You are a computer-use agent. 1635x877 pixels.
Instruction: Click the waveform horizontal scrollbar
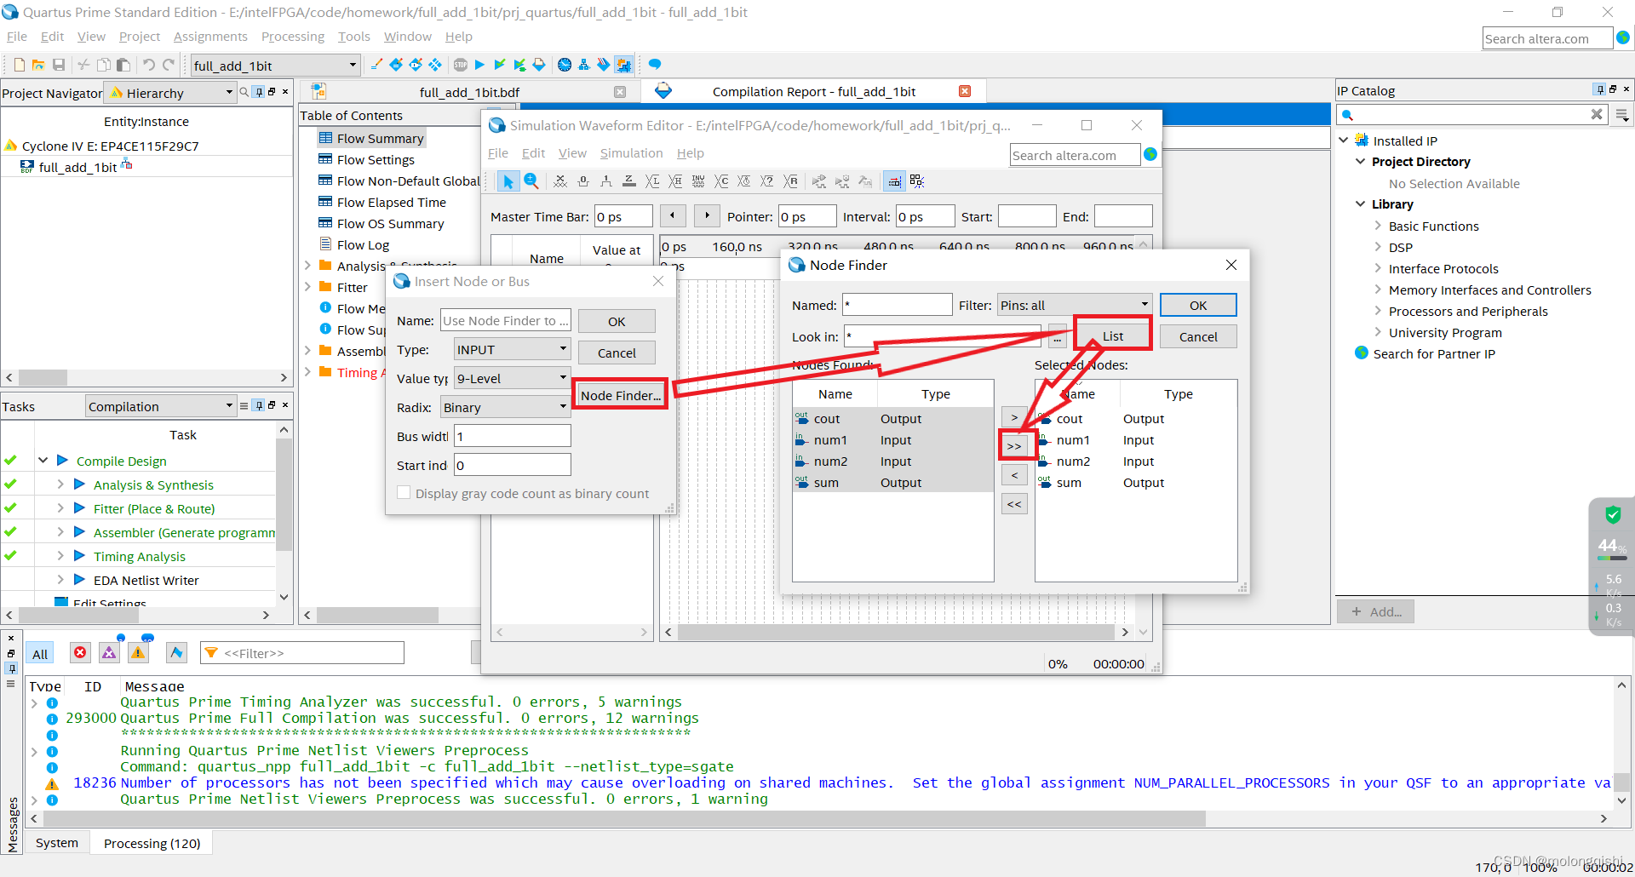[x=897, y=632]
